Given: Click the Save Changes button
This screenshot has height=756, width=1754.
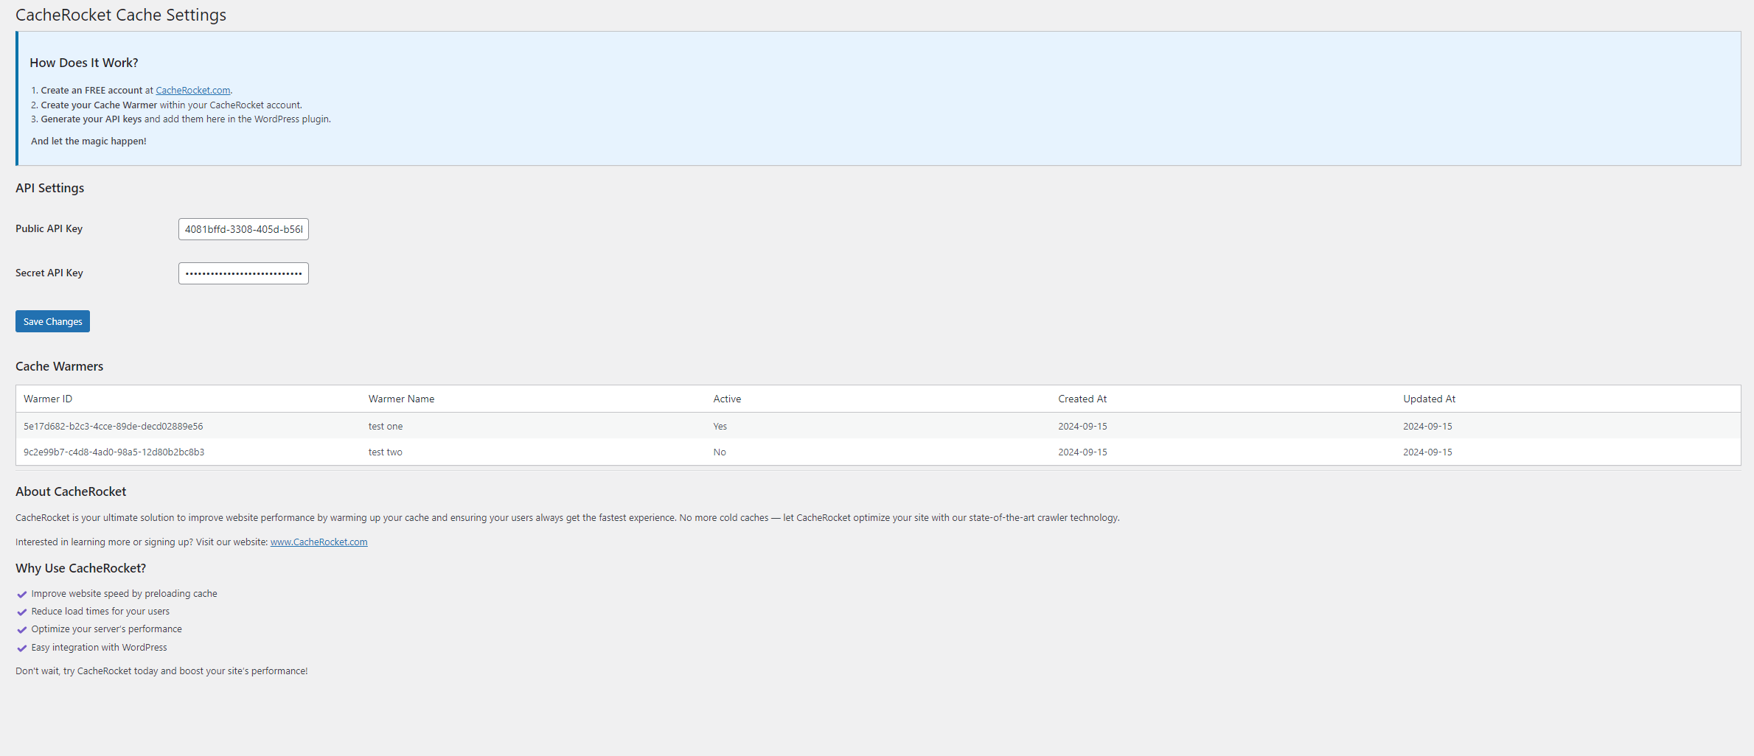Looking at the screenshot, I should tap(52, 321).
